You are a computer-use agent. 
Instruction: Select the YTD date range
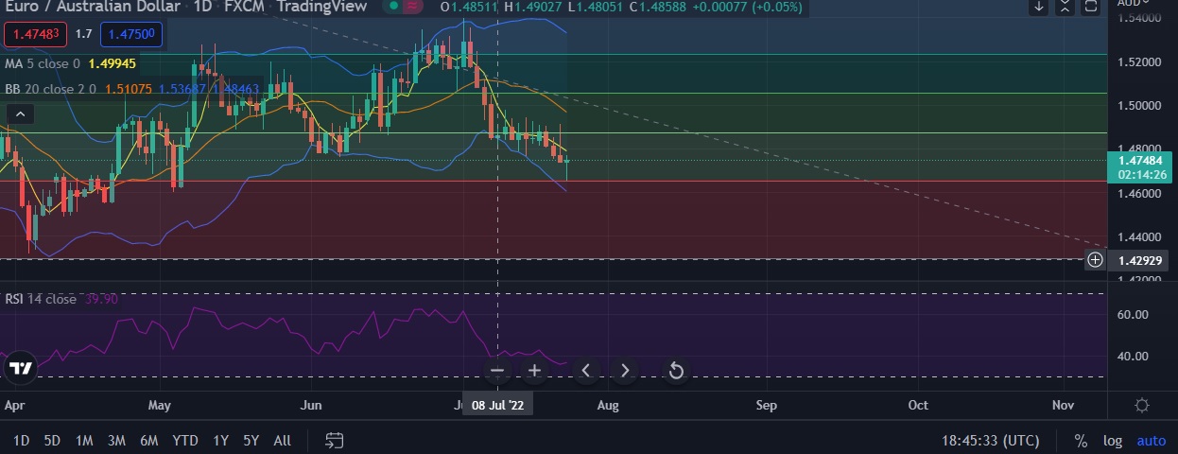pos(185,441)
